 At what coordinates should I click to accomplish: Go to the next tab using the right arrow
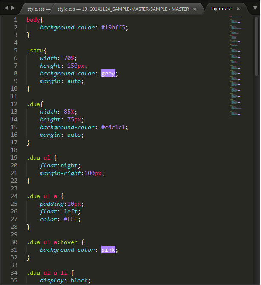coord(13,8)
